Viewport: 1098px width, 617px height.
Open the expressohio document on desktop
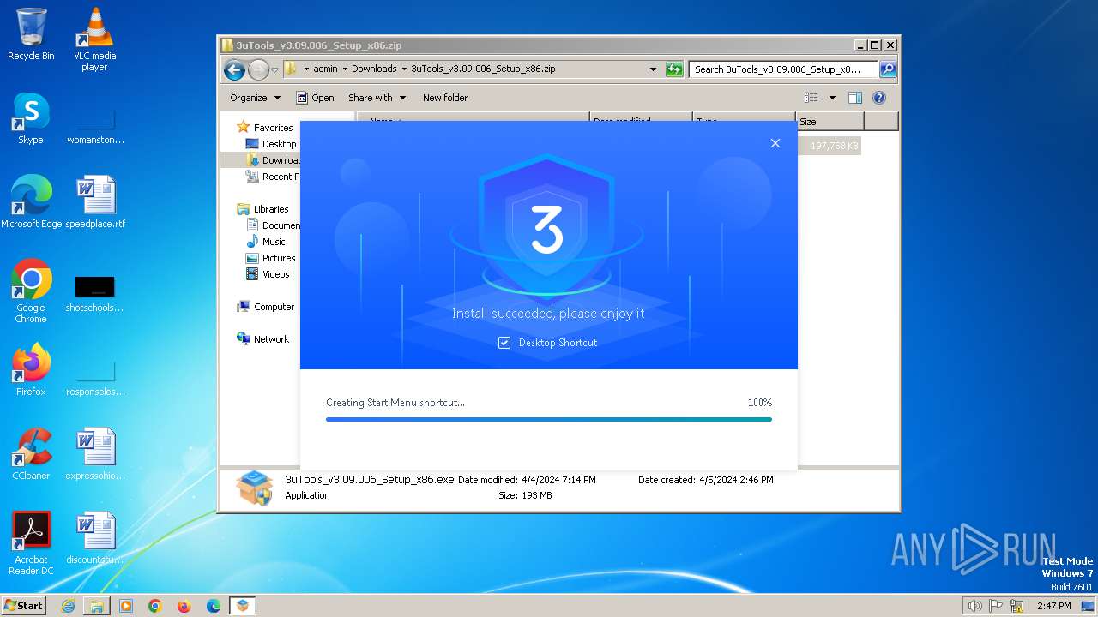tap(95, 454)
